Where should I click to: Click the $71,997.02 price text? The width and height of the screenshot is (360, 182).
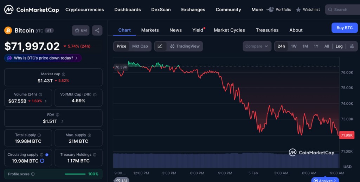(32, 46)
